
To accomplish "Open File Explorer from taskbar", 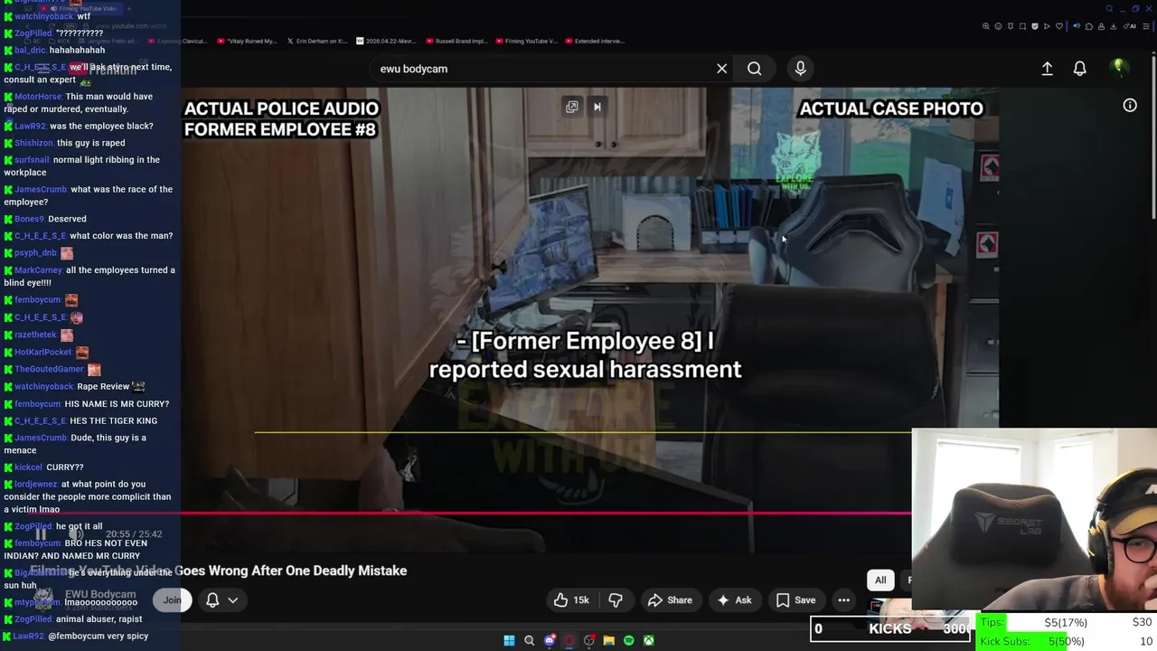I will click(608, 640).
